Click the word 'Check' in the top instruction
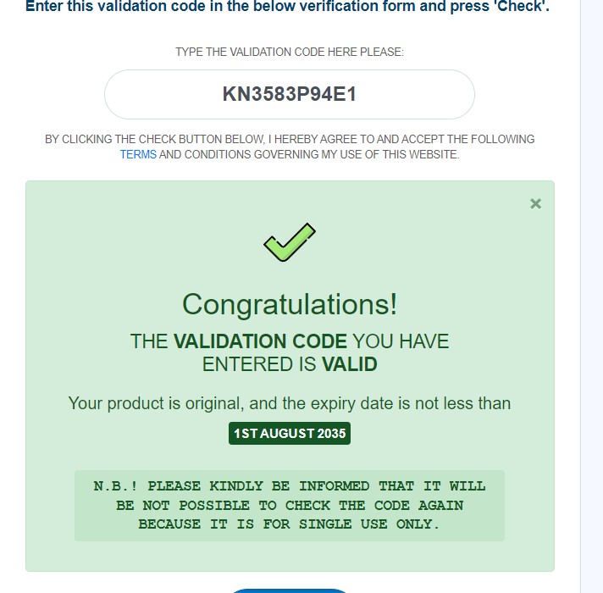Viewport: 603px width, 593px height. pyautogui.click(x=523, y=7)
